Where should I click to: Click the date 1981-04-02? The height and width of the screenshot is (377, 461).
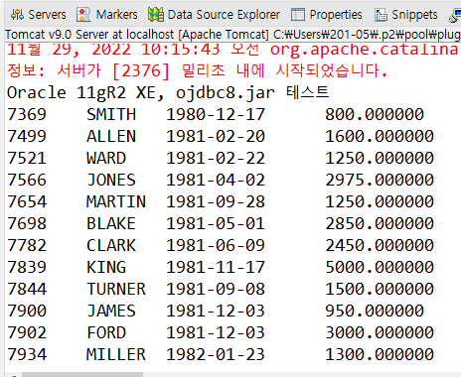[x=216, y=180]
